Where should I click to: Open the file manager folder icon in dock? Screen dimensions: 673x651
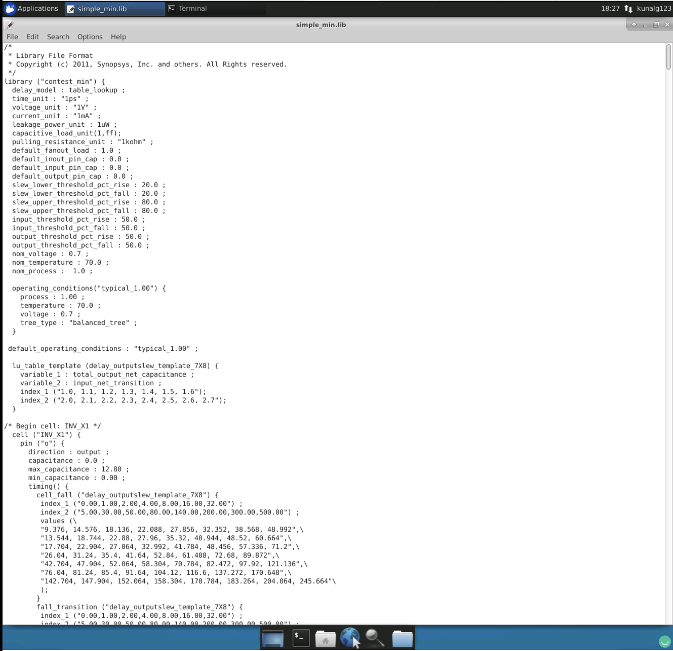tap(402, 639)
